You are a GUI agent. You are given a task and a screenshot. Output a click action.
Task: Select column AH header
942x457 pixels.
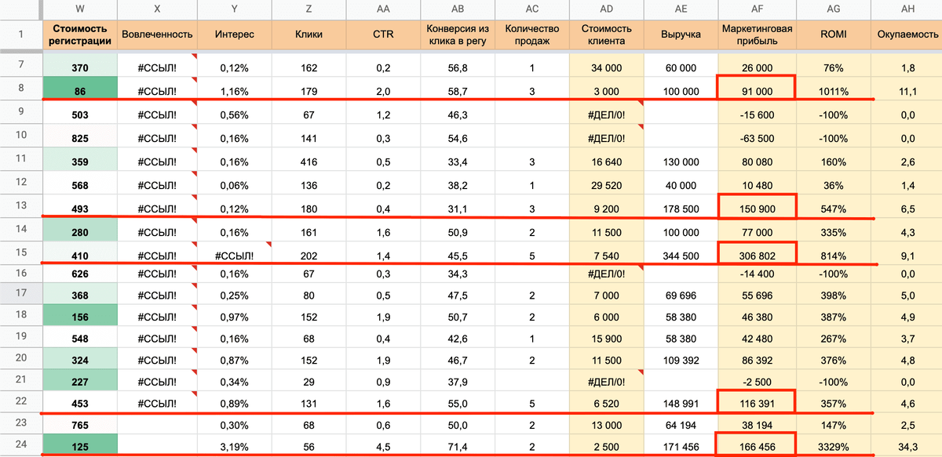click(908, 9)
